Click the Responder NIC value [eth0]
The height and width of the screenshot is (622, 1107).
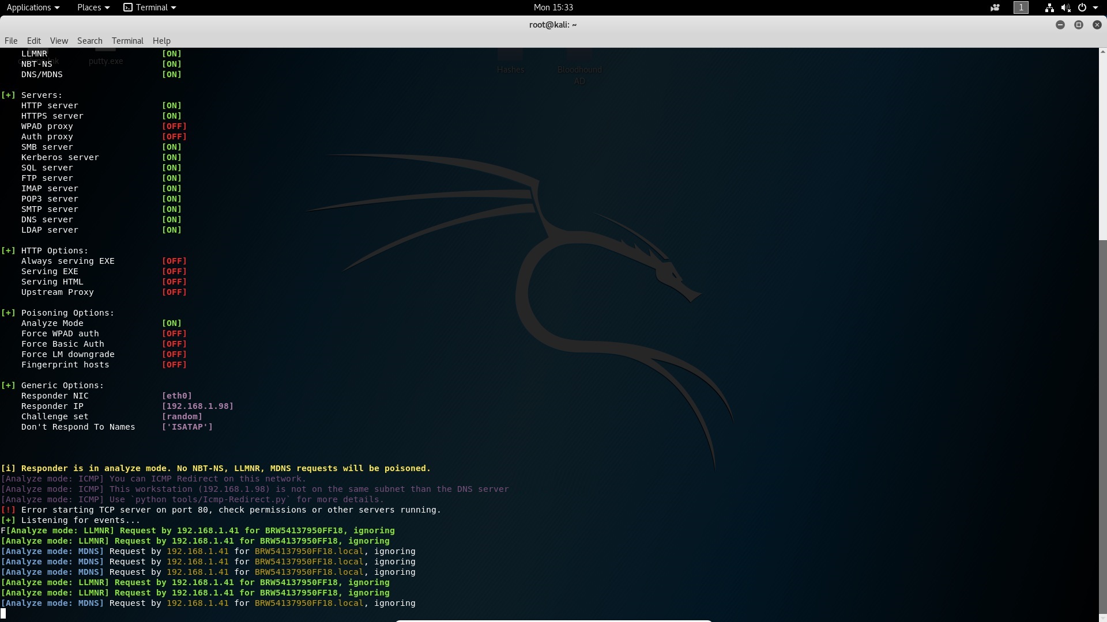(x=177, y=396)
